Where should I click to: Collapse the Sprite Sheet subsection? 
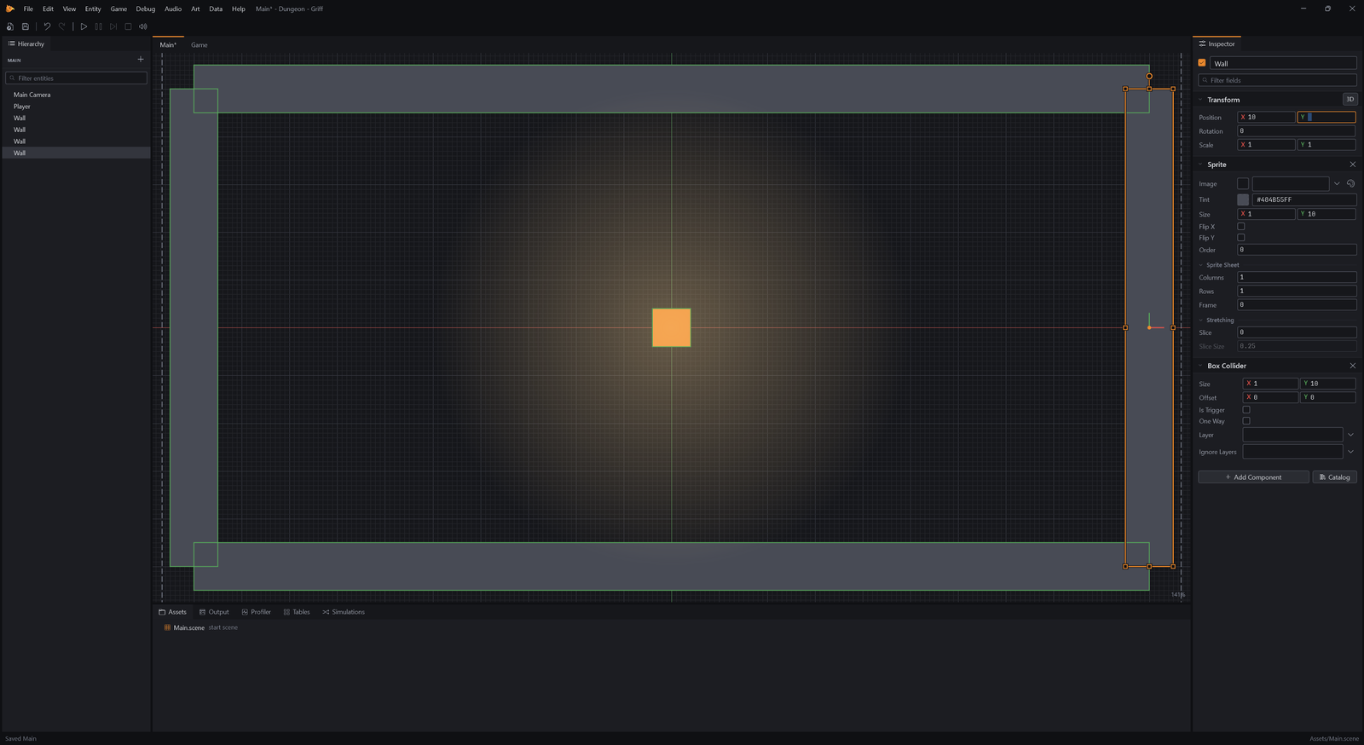(x=1201, y=265)
